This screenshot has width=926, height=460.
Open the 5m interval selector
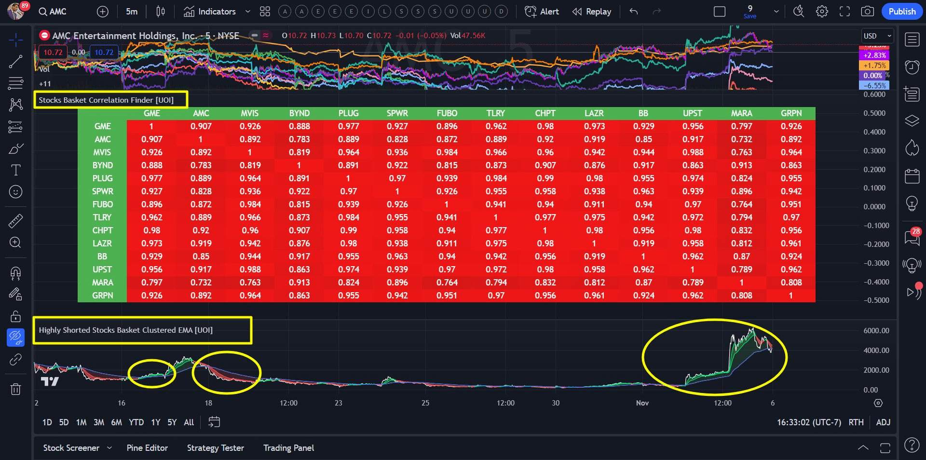tap(132, 12)
